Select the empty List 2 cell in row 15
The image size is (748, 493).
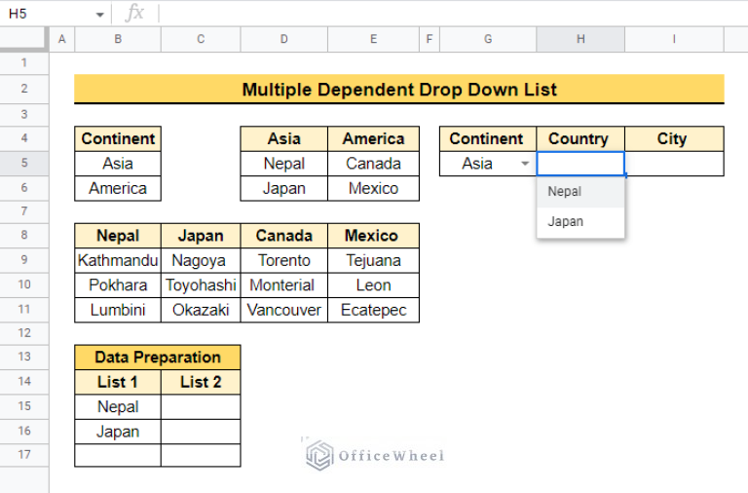coord(201,407)
